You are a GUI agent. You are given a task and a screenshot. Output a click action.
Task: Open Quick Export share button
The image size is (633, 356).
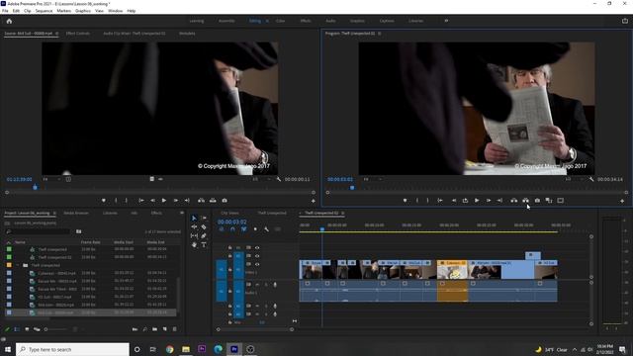pos(625,21)
